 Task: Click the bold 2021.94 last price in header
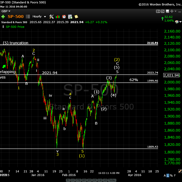coord(77,22)
